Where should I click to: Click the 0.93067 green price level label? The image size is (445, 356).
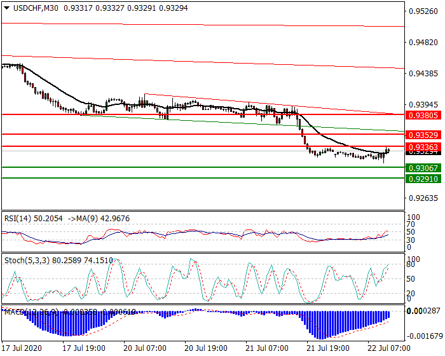pos(423,168)
